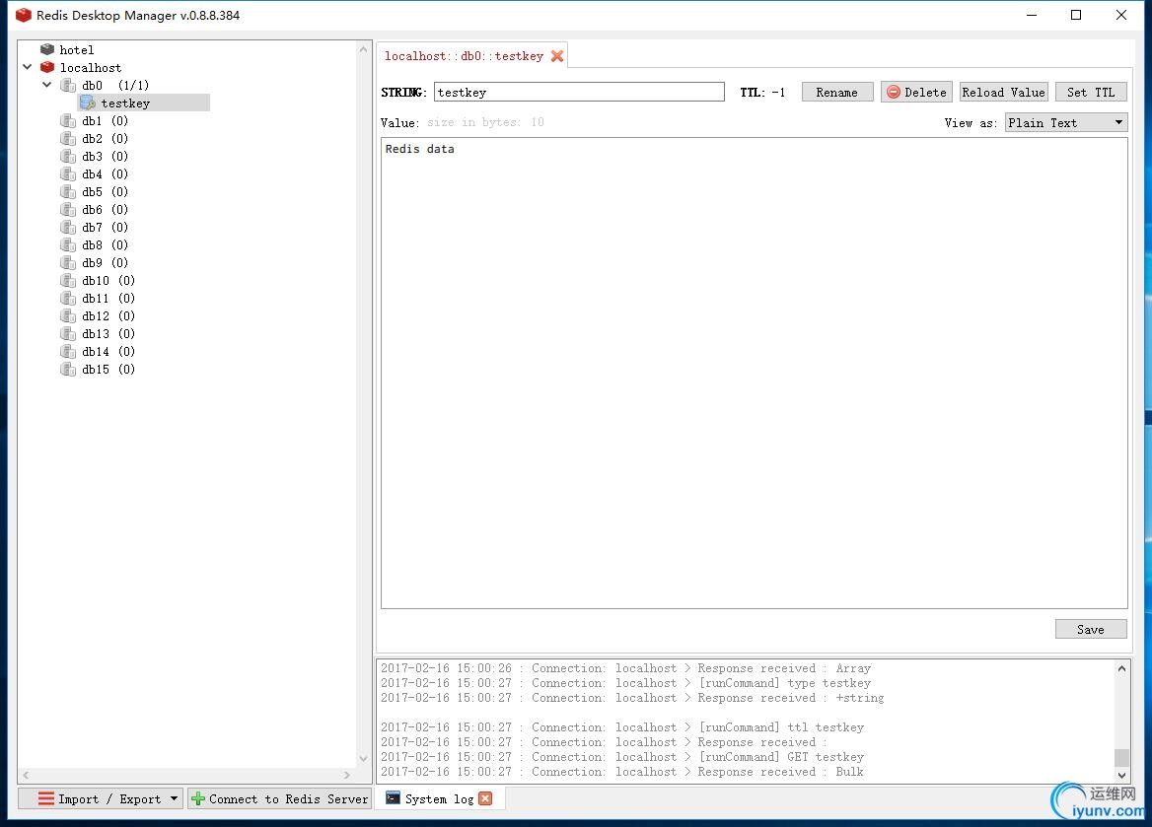Select db12 (0) in the tree

tap(108, 315)
